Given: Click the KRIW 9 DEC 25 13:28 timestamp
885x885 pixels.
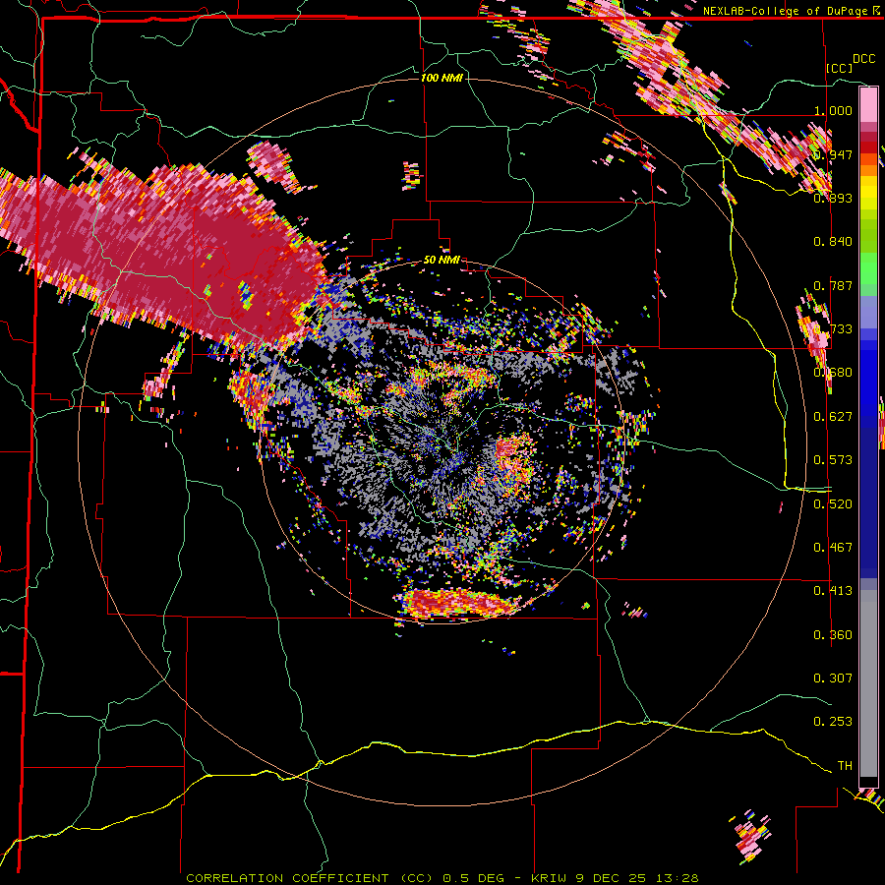Looking at the screenshot, I should [615, 878].
